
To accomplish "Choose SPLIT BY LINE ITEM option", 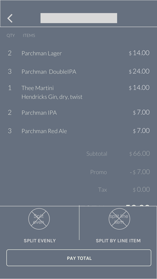I will click(118, 241).
